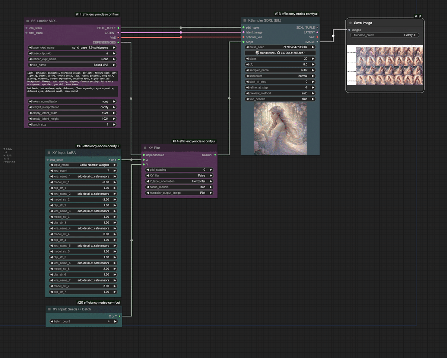This screenshot has width=447, height=358.
Task: Decrease lora_count with left arrow
Action: coord(52,171)
